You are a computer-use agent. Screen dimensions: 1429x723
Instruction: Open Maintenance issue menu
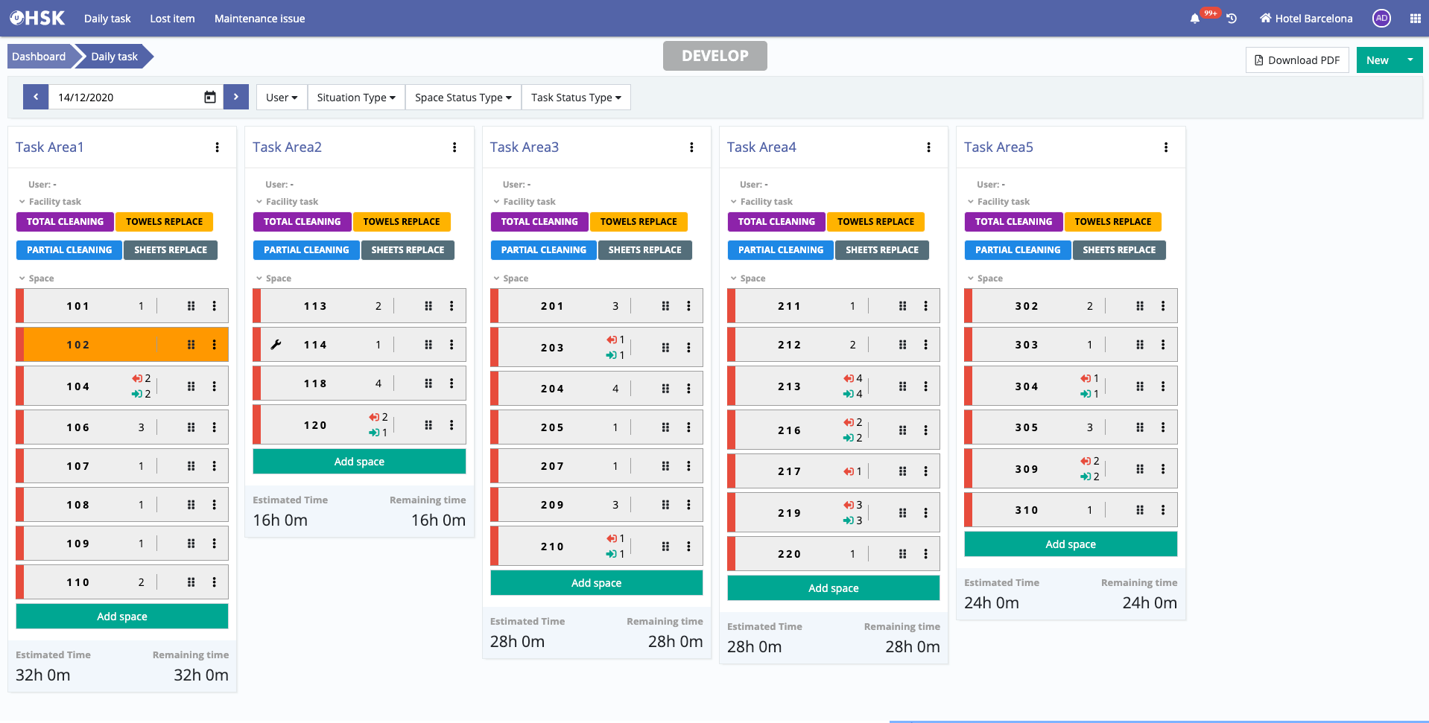click(x=259, y=19)
